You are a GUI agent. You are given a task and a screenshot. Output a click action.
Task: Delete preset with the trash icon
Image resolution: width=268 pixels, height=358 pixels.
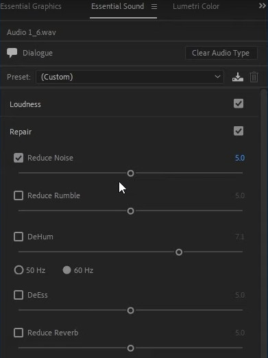click(x=254, y=77)
